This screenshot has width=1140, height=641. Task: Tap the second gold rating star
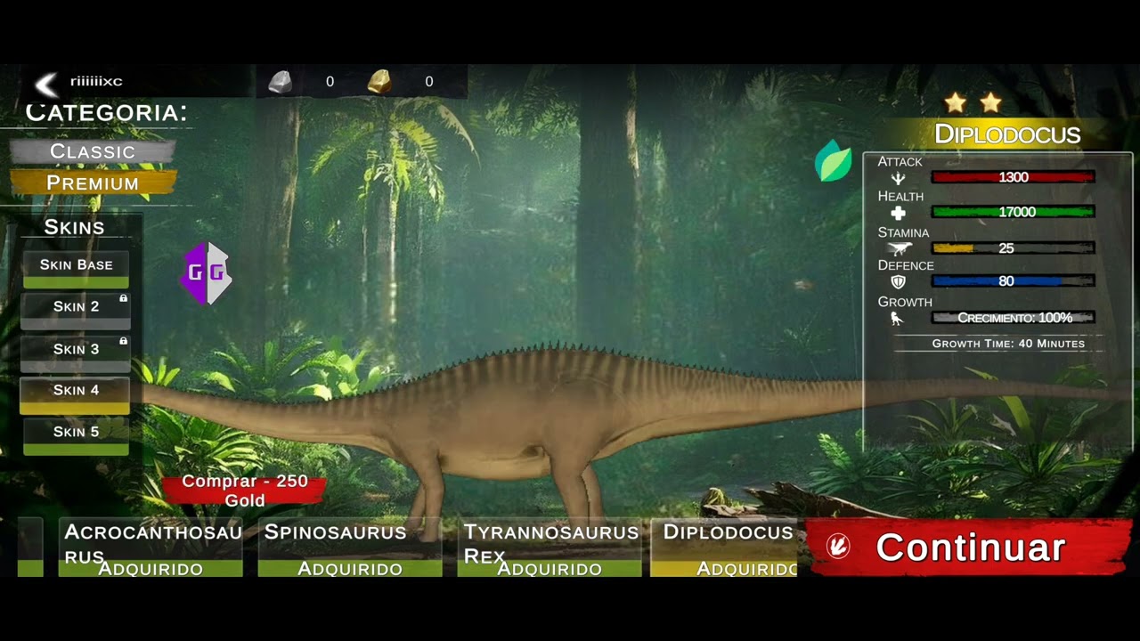coord(990,103)
